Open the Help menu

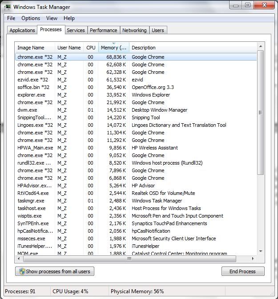69,18
